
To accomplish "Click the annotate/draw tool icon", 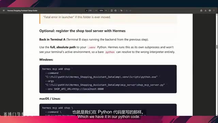I will pyautogui.click(x=121, y=11).
